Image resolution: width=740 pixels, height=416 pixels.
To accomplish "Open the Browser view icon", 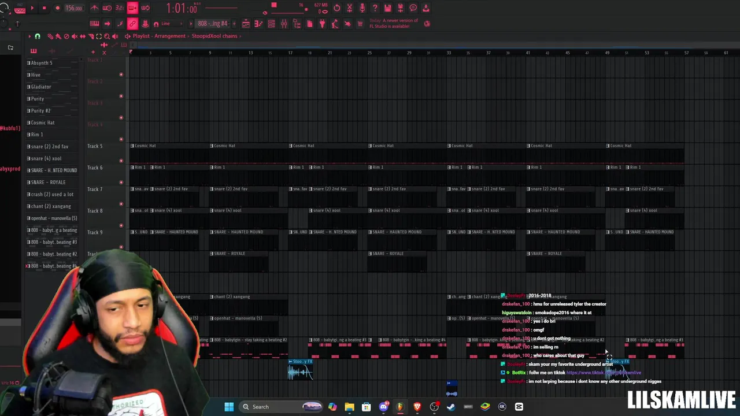I will point(297,24).
